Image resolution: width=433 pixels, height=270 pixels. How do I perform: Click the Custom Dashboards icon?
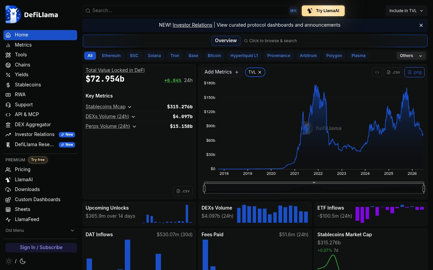(8, 199)
